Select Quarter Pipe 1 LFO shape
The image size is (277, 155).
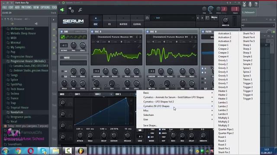pos(226,129)
